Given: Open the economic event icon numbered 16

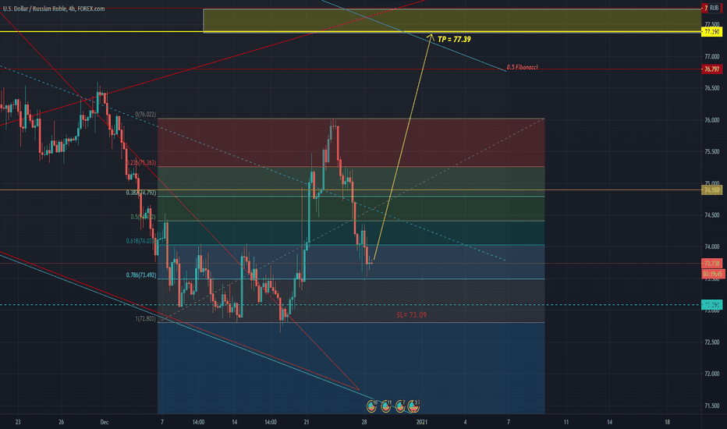Looking at the screenshot, I should (x=371, y=406).
